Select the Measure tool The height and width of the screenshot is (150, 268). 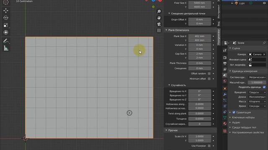click(x=6, y=48)
